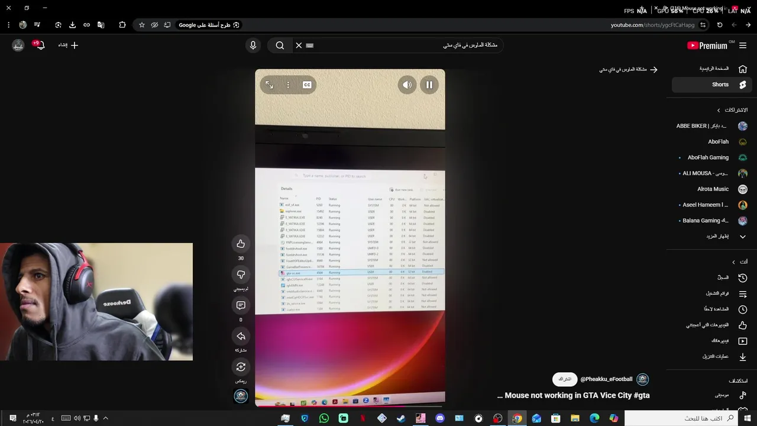Click the Ask Google about this page chip
The height and width of the screenshot is (426, 757).
click(x=209, y=25)
